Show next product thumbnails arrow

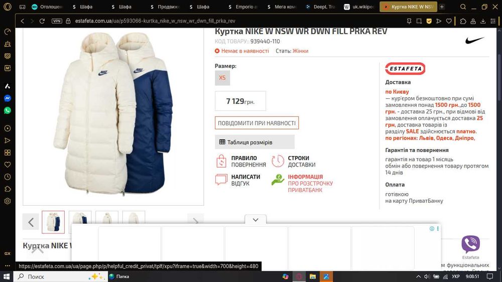(x=195, y=221)
